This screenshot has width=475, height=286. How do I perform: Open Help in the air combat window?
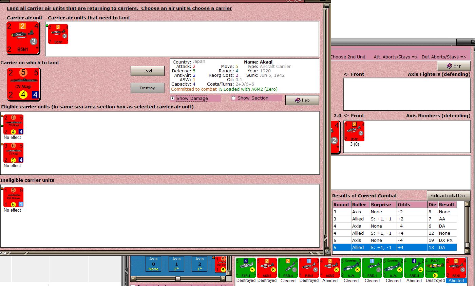click(x=454, y=66)
